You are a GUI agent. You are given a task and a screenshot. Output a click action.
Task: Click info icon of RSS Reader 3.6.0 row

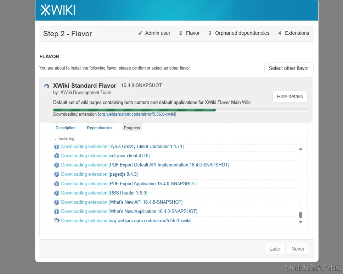coord(57,193)
